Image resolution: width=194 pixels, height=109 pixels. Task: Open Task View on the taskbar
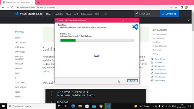66,106
